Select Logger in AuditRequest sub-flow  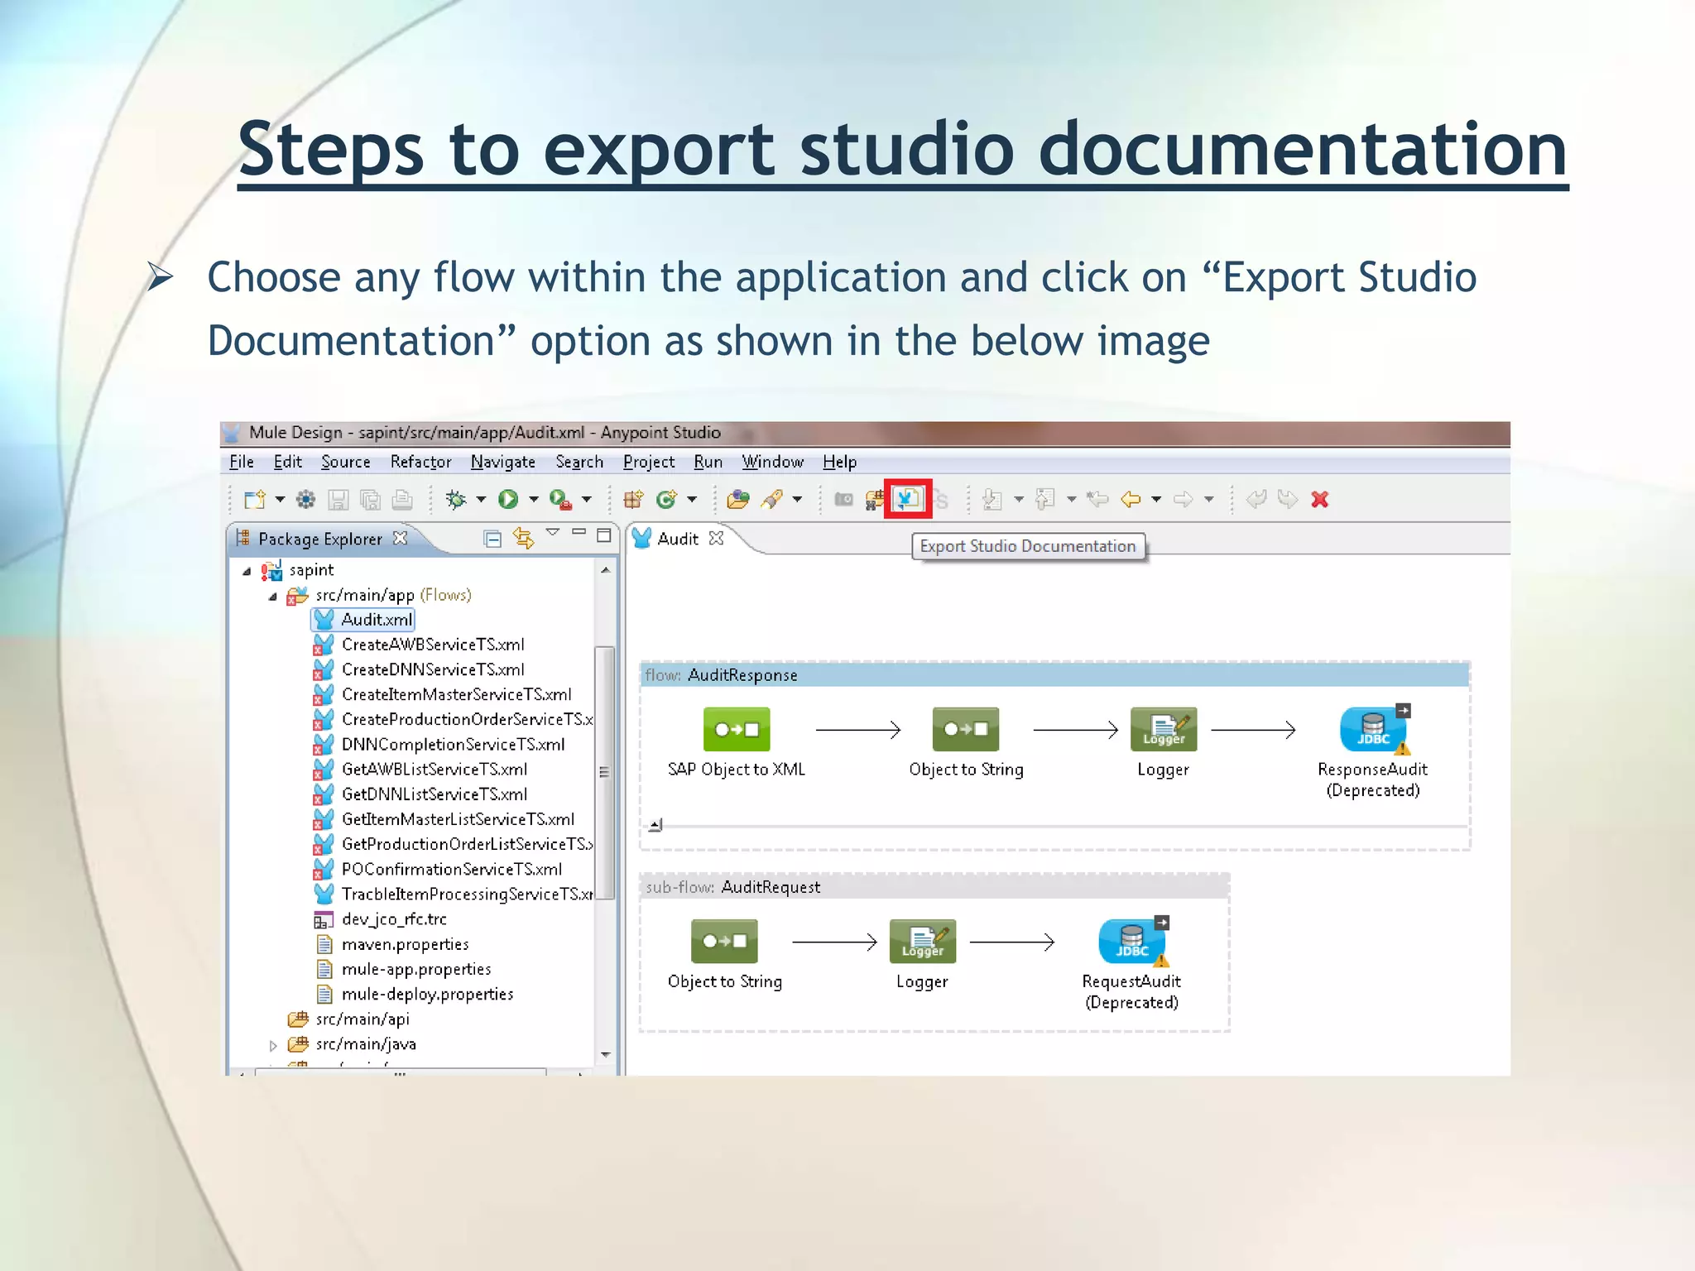click(x=922, y=941)
